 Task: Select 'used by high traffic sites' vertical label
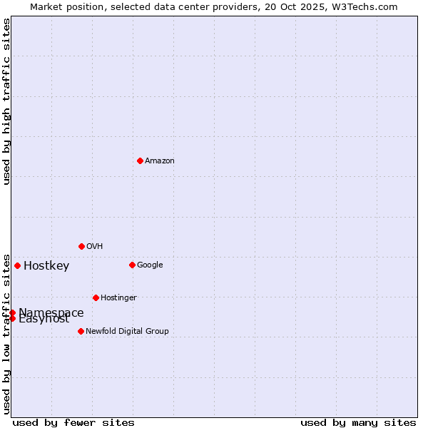[x=6, y=101]
